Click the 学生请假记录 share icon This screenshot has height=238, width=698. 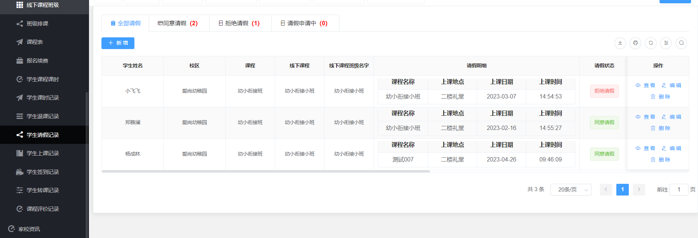point(20,135)
